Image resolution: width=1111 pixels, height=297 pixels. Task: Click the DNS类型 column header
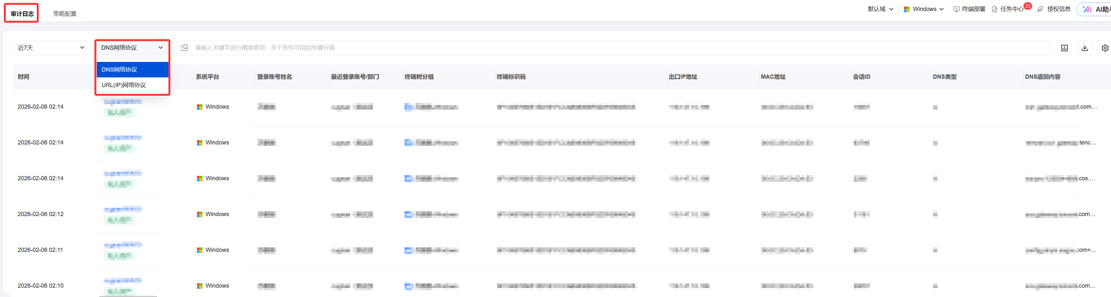pos(944,77)
